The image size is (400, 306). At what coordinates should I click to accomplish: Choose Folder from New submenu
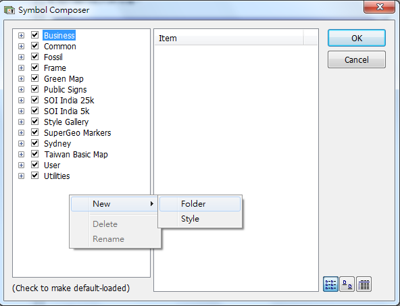[200, 204]
